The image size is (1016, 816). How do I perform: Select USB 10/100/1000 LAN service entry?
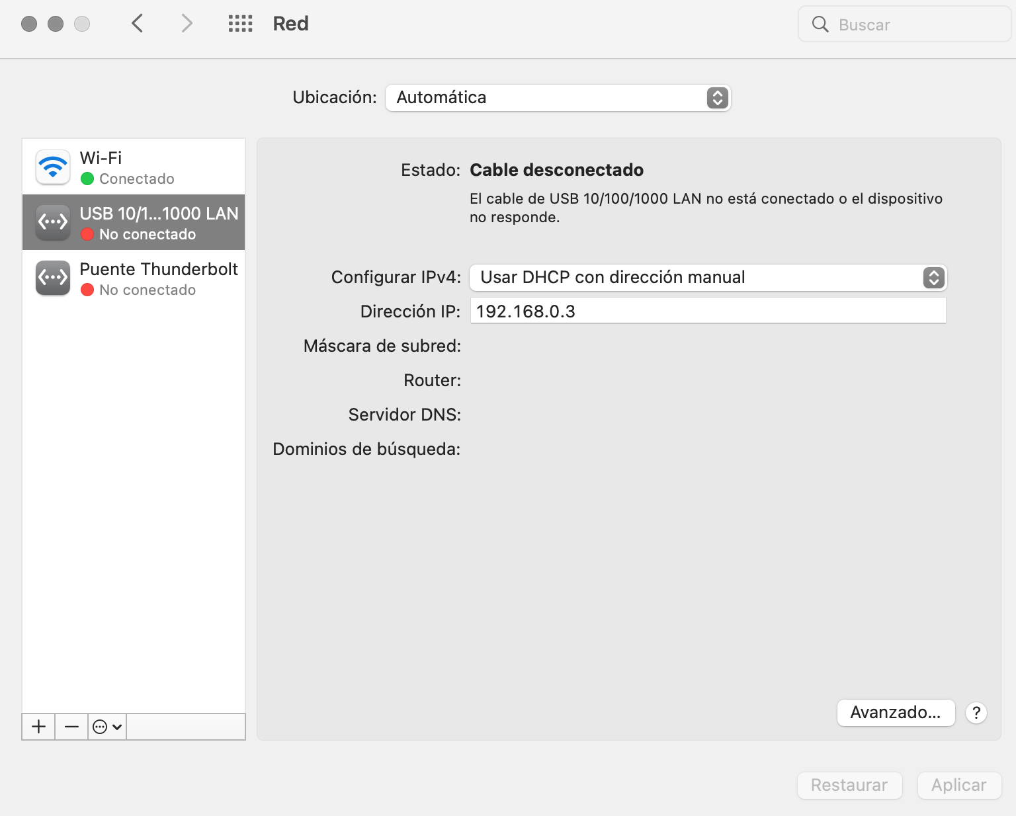[x=158, y=223]
